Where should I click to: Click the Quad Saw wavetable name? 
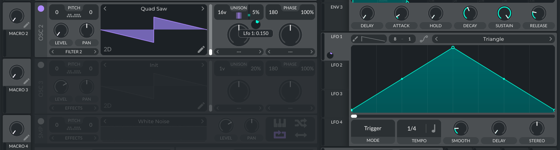(x=154, y=9)
